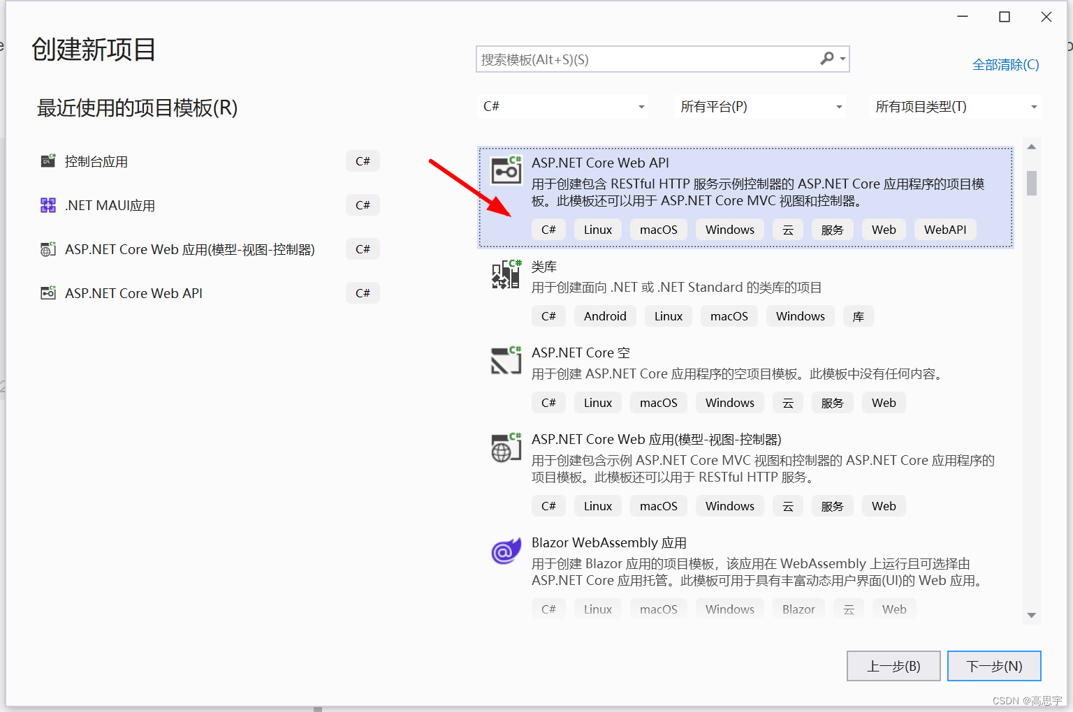1073x712 pixels.
Task: Click the ASP.NET Core Web API template icon
Action: (506, 170)
